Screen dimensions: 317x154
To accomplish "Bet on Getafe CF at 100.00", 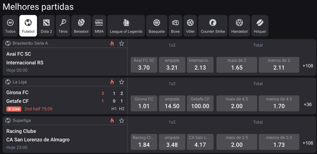I will coord(200,103).
